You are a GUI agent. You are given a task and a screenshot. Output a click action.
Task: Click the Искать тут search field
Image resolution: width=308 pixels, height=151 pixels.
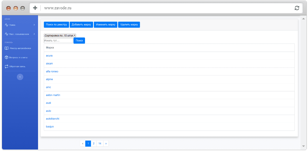click(58, 41)
